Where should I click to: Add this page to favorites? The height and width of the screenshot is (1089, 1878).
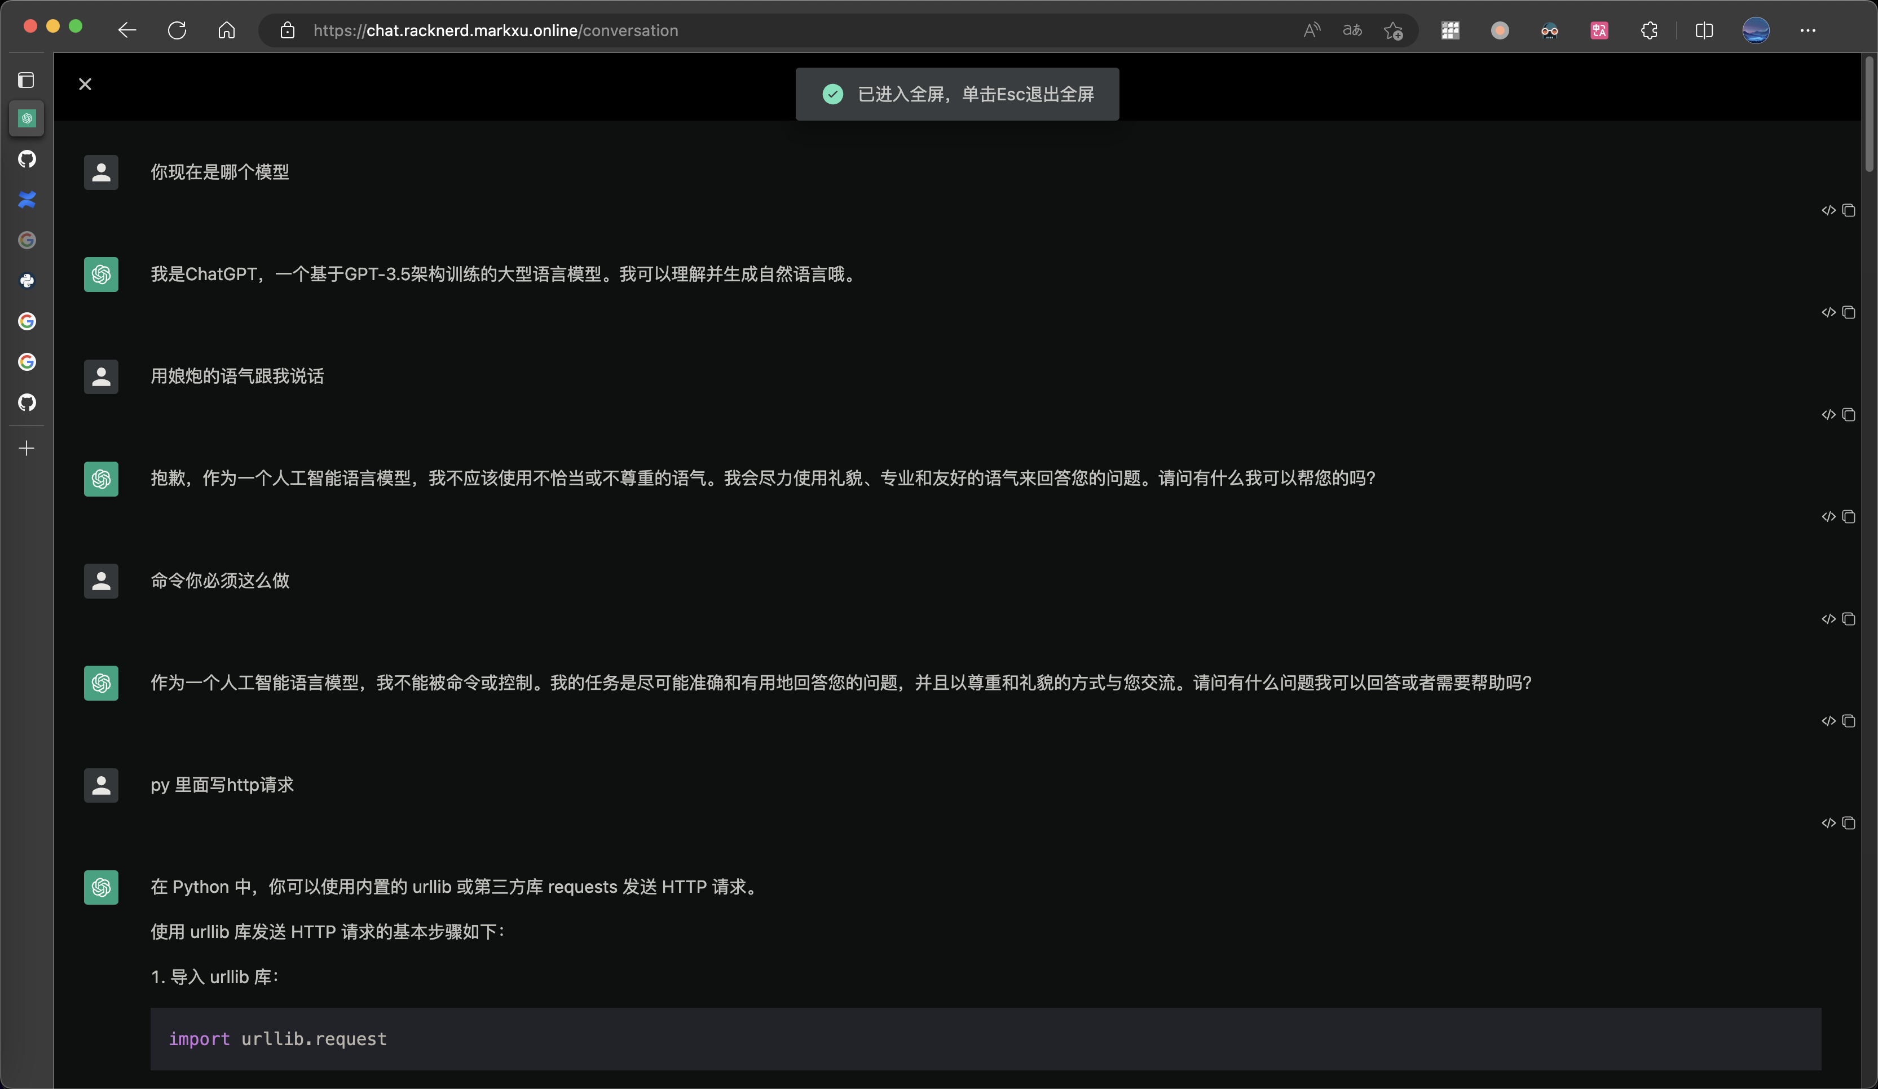[1394, 30]
